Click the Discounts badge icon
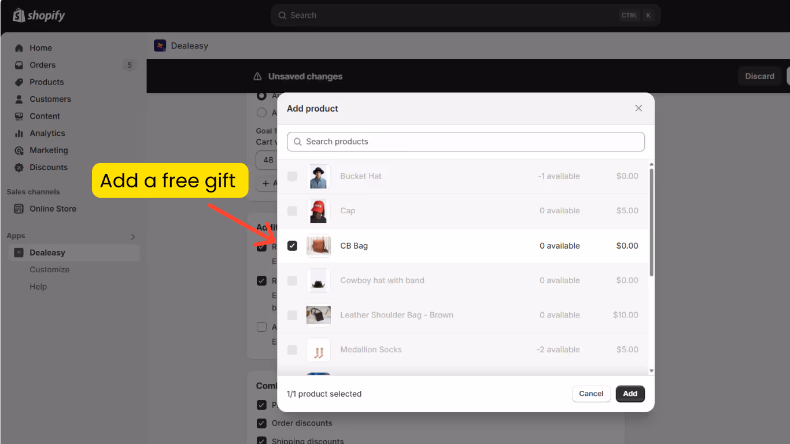The height and width of the screenshot is (444, 790). point(19,168)
